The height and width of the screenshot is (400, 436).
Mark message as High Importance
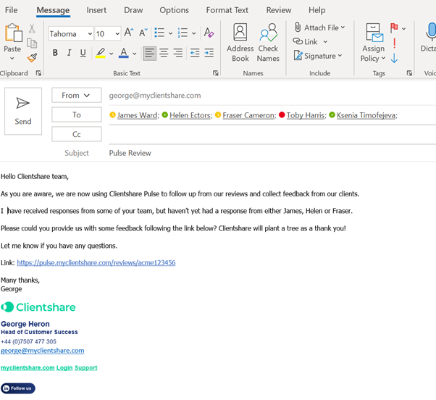pos(394,43)
